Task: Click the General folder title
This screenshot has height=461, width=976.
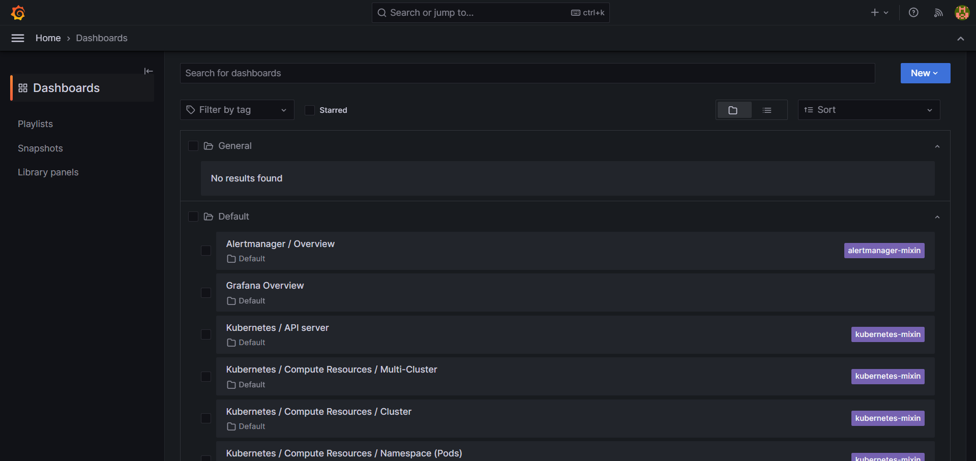Action: tap(235, 146)
